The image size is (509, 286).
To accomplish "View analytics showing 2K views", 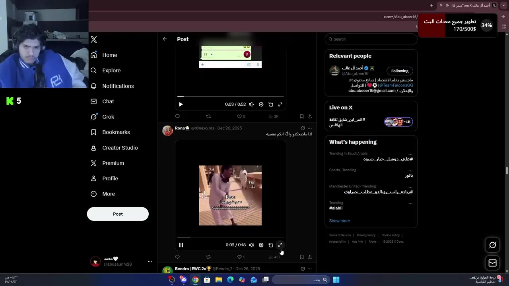I will [274, 116].
